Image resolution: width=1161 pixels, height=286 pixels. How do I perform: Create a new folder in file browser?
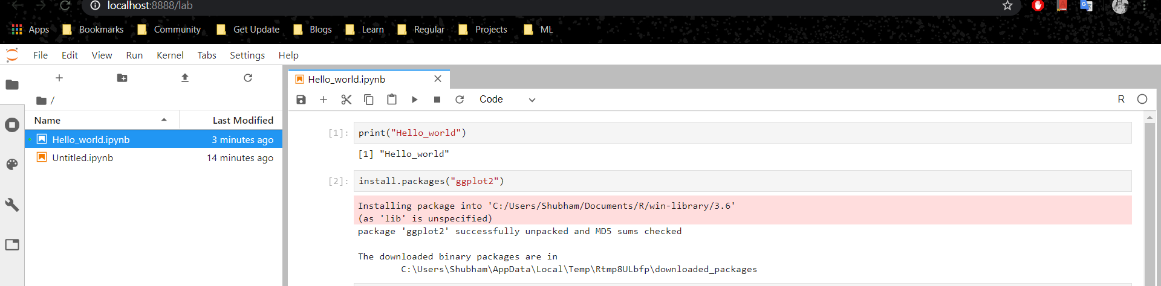[x=122, y=78]
